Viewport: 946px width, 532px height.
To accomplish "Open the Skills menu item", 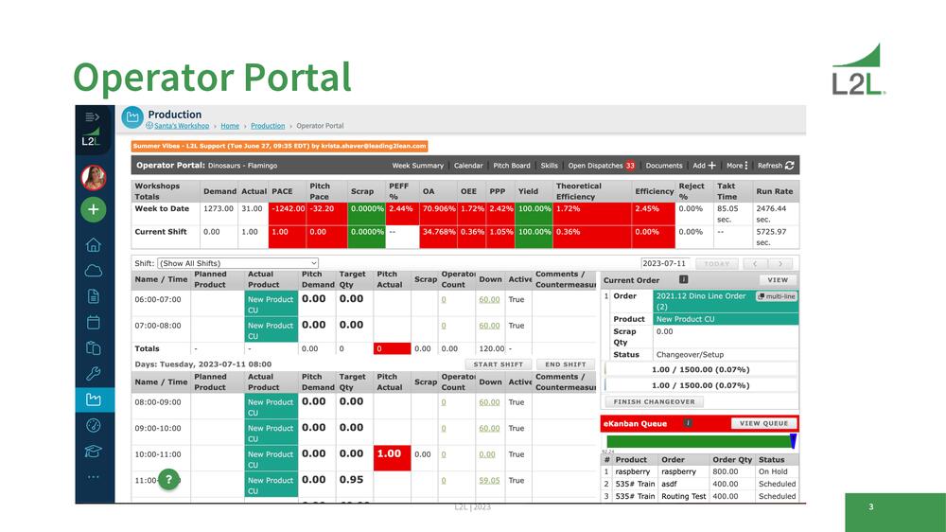I will (549, 166).
